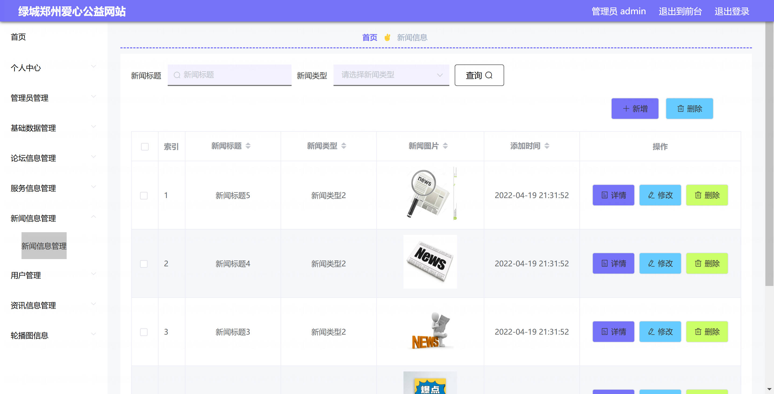The width and height of the screenshot is (774, 394).
Task: Sort by 新闻标题 column sort icon
Action: point(248,146)
